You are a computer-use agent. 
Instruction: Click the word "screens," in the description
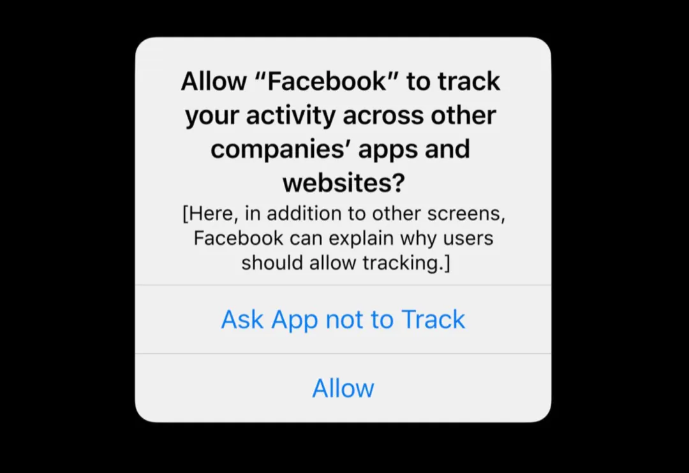coord(466,214)
